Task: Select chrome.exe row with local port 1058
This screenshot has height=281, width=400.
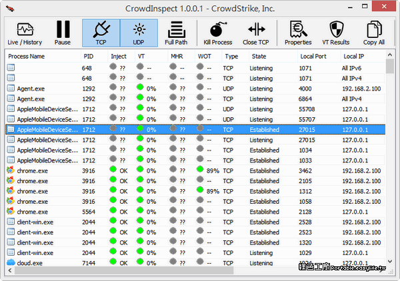Action: click(x=195, y=202)
